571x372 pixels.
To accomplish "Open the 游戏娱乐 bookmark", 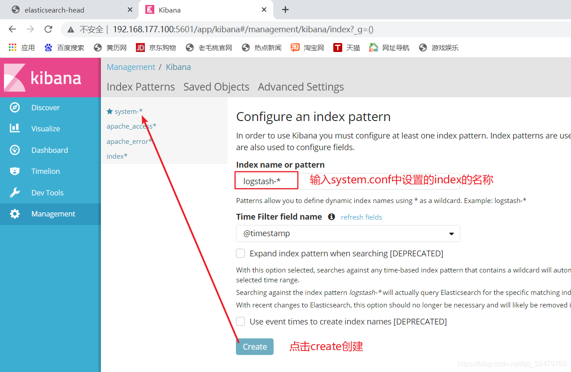I will point(439,48).
